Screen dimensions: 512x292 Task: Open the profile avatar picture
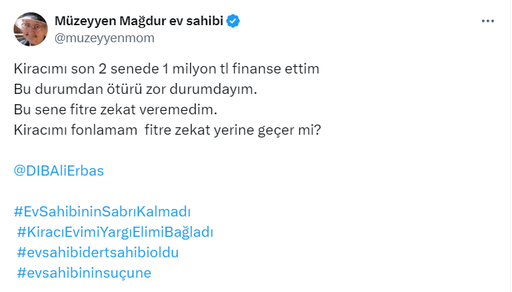point(31,29)
